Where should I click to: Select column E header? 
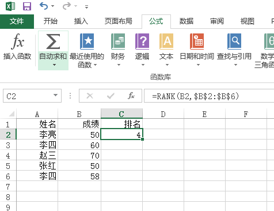click(x=204, y=114)
